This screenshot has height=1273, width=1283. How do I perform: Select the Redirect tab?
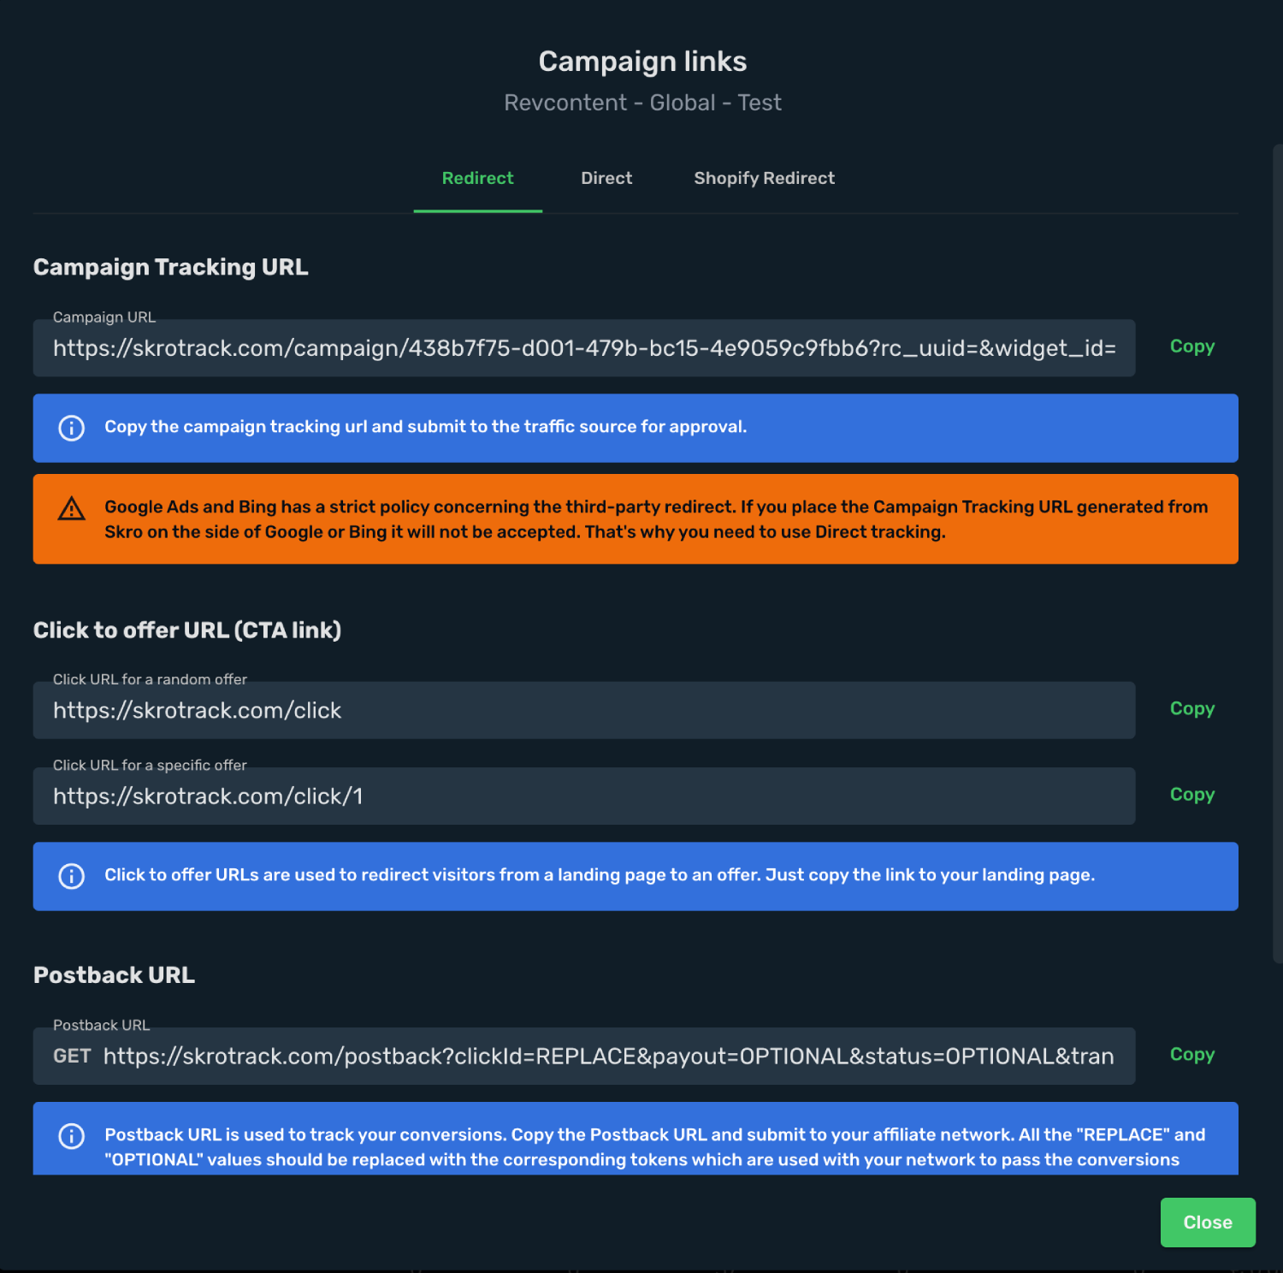coord(477,178)
